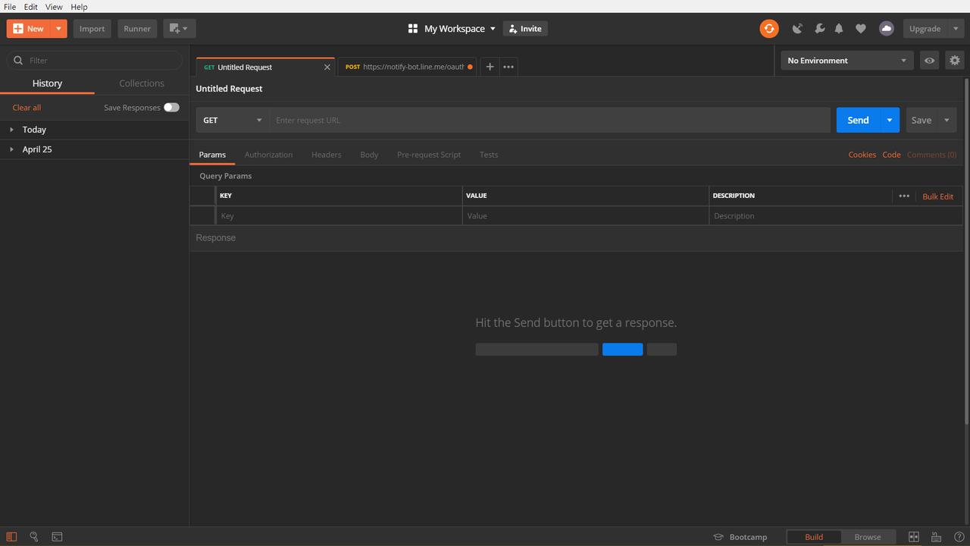Open the capture requests satellite icon
Image resolution: width=970 pixels, height=546 pixels.
[x=797, y=29]
